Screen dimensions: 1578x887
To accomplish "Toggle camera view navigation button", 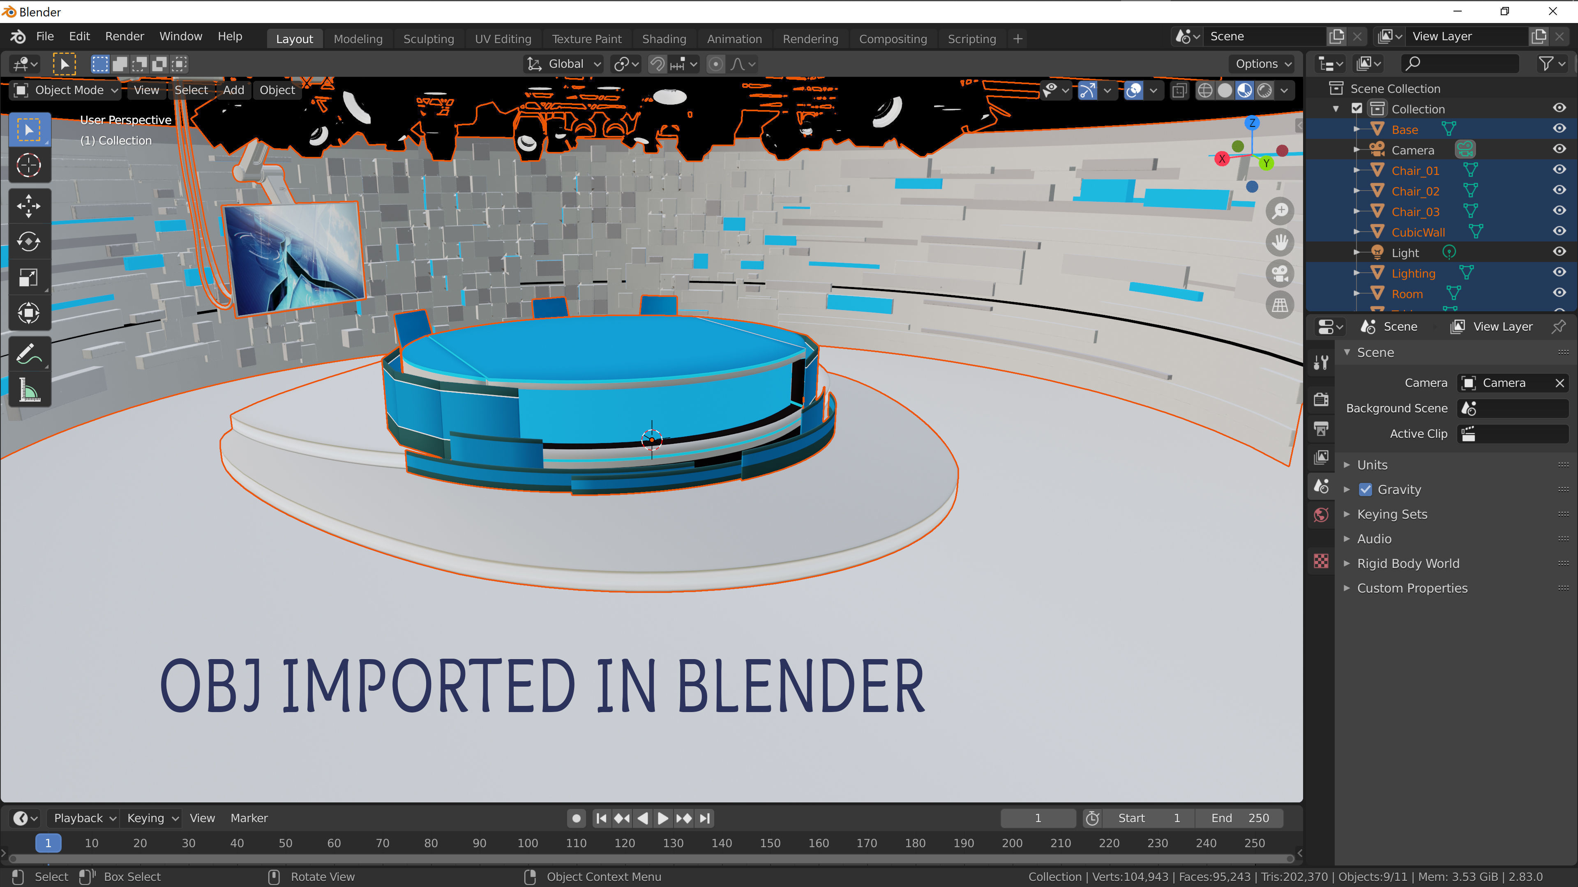I will [1280, 273].
